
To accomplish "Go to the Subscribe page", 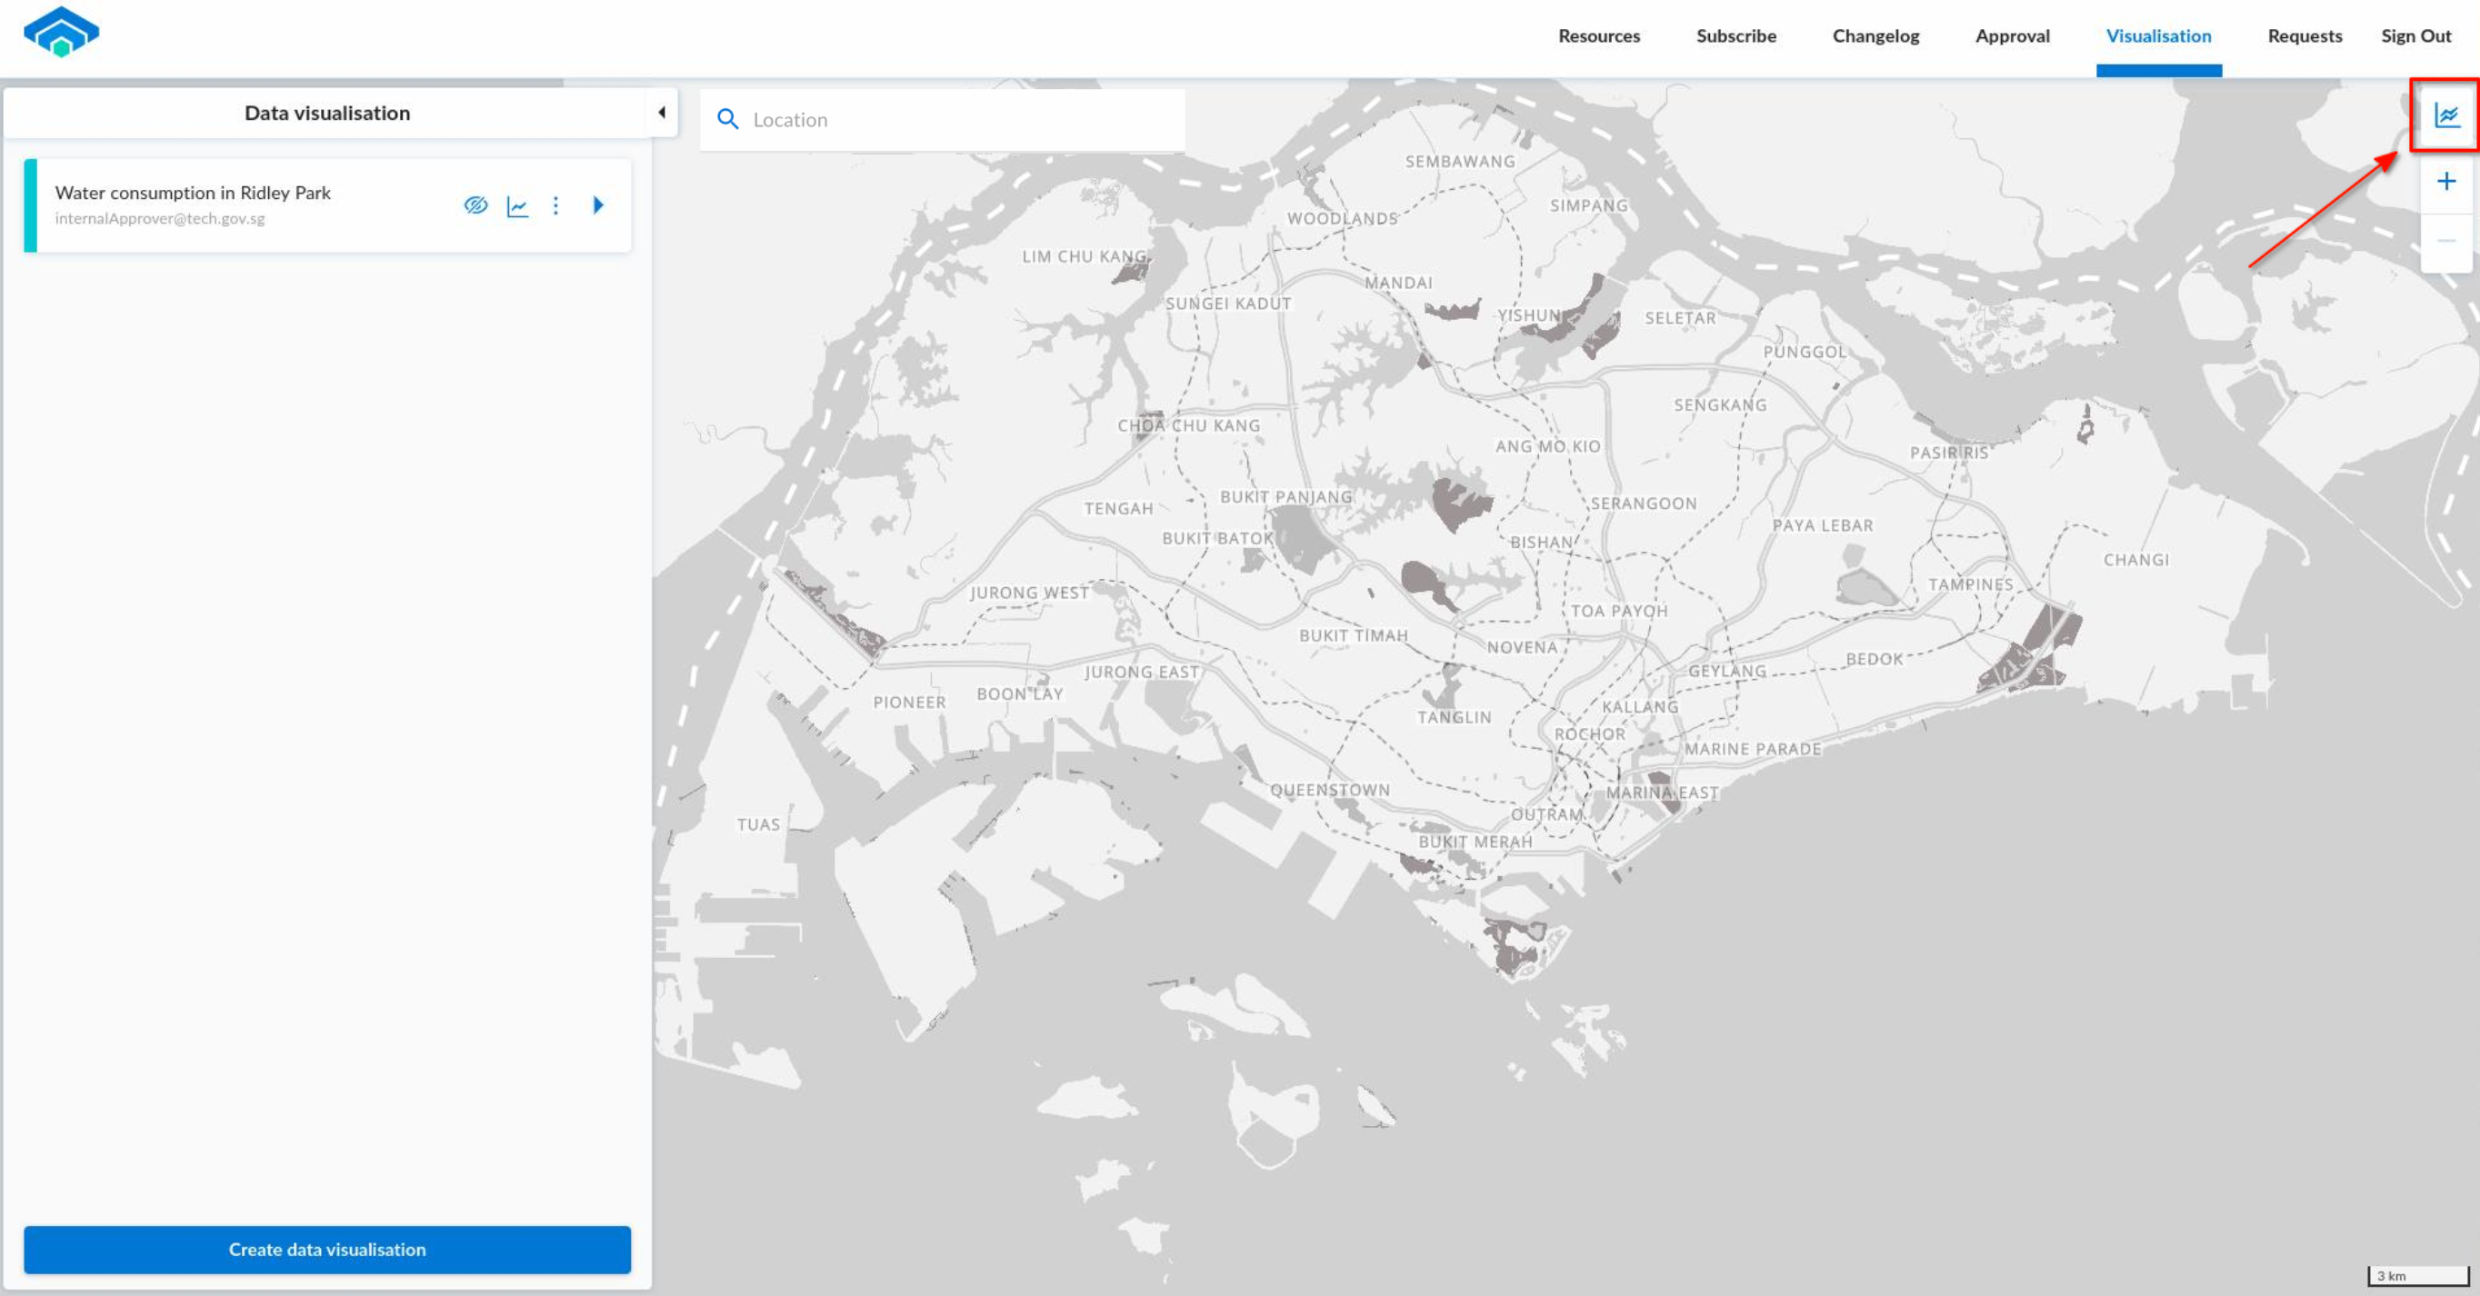I will click(1735, 35).
